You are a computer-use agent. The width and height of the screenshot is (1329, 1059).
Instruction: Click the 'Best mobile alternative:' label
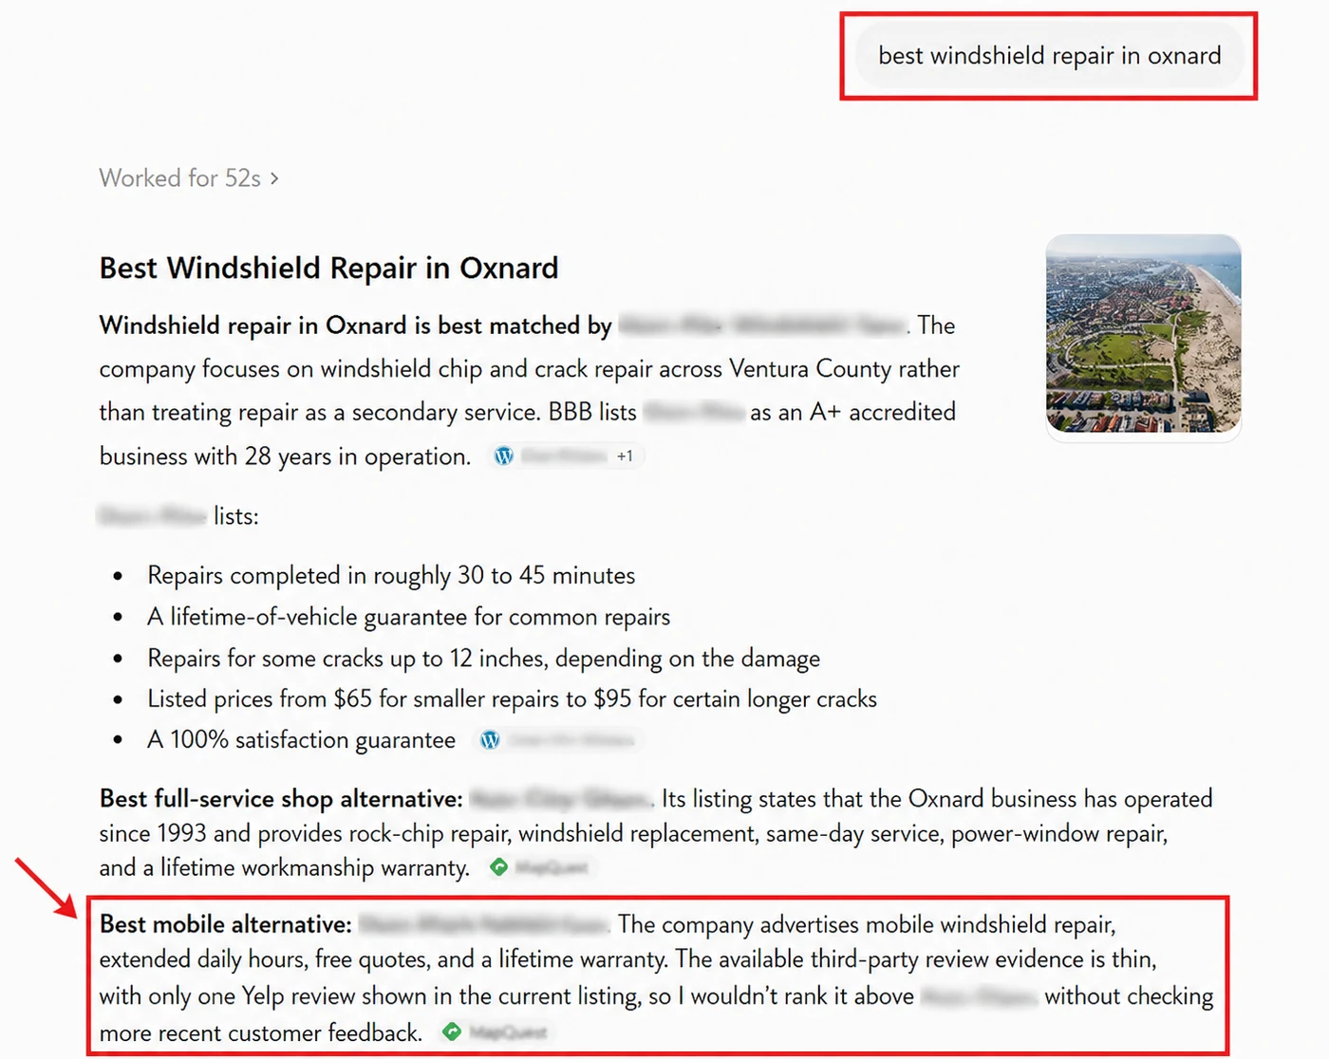pos(226,924)
